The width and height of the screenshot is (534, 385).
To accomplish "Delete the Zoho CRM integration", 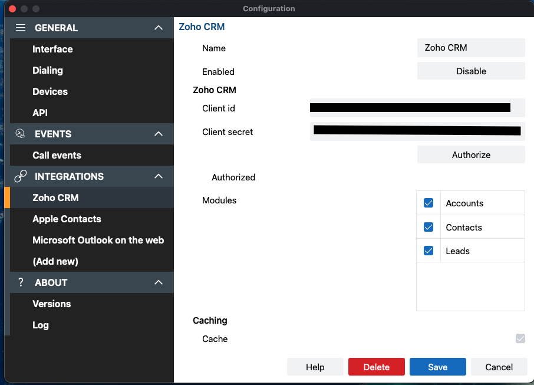I will point(376,367).
